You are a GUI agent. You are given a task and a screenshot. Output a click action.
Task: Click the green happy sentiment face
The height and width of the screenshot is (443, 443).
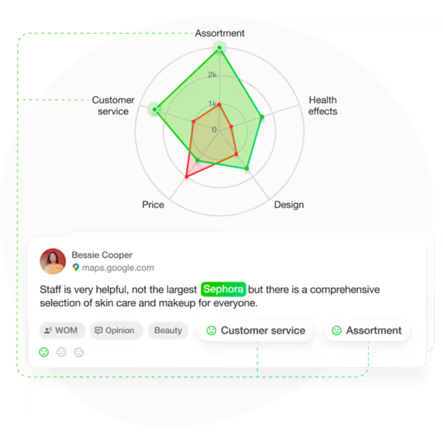44,352
